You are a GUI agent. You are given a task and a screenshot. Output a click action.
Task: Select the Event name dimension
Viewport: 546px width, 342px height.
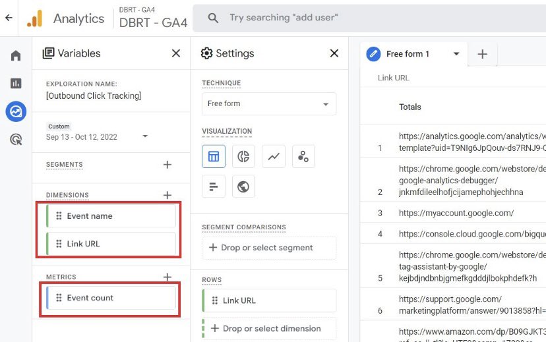point(111,216)
